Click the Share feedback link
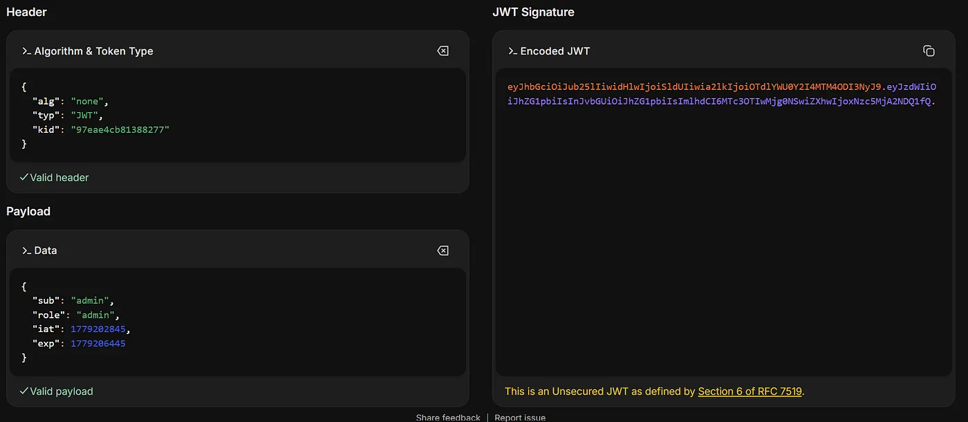This screenshot has width=968, height=422. (448, 418)
